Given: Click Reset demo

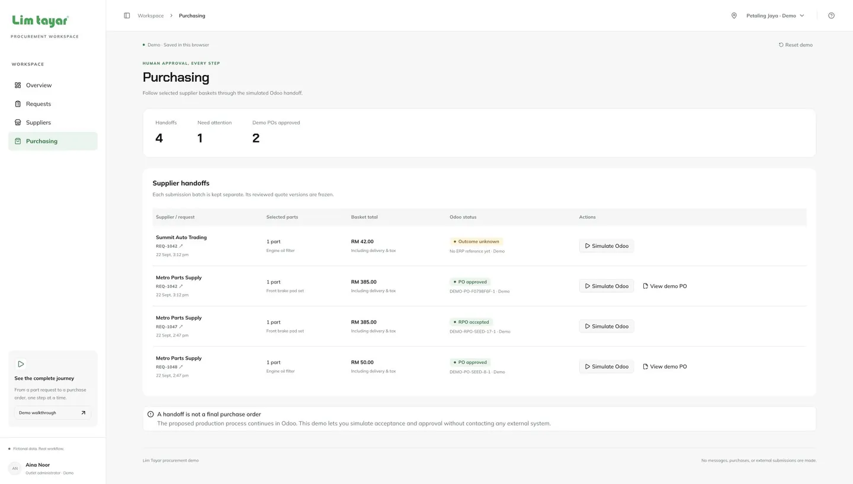Looking at the screenshot, I should [796, 45].
